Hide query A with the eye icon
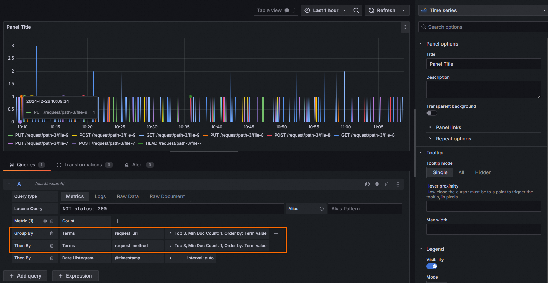Viewport: 548px width, 283px height. pyautogui.click(x=377, y=184)
